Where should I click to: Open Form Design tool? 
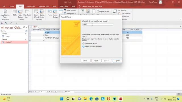[x=55, y=14]
